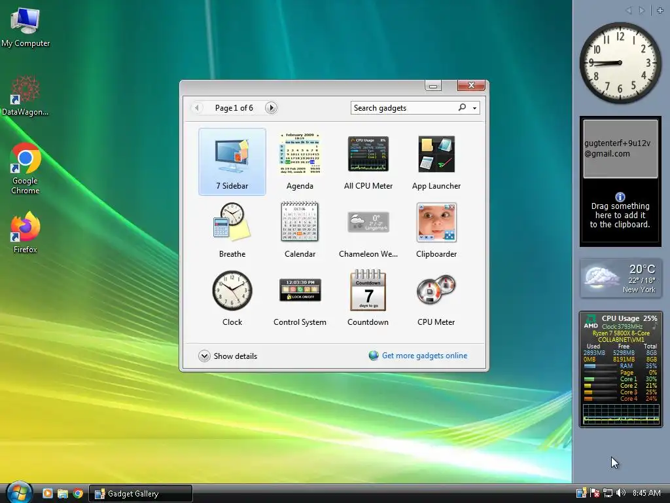Open media player in quick launch
Screen dimensions: 670x503
click(47, 493)
